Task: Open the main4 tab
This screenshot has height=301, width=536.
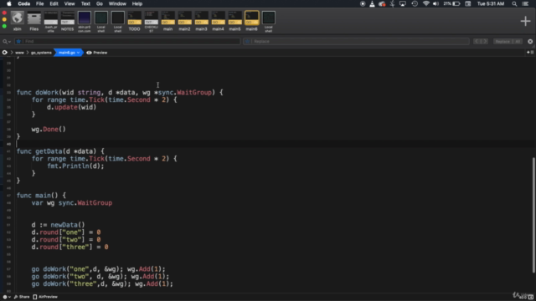Action: click(218, 22)
